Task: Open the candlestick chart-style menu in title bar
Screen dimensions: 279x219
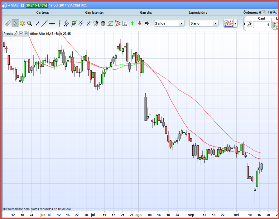Action: [x=6, y=5]
